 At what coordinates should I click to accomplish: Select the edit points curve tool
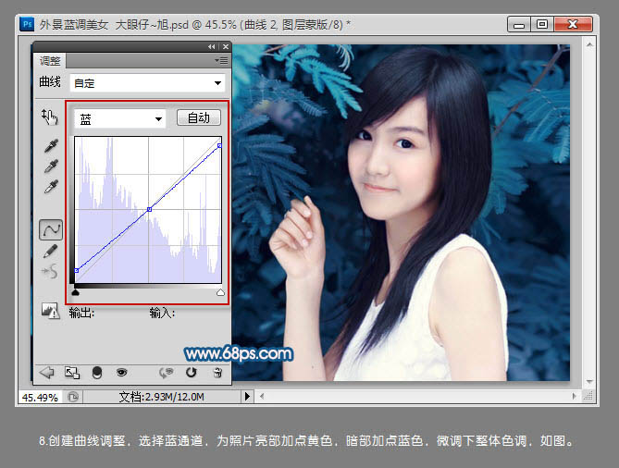[x=51, y=228]
